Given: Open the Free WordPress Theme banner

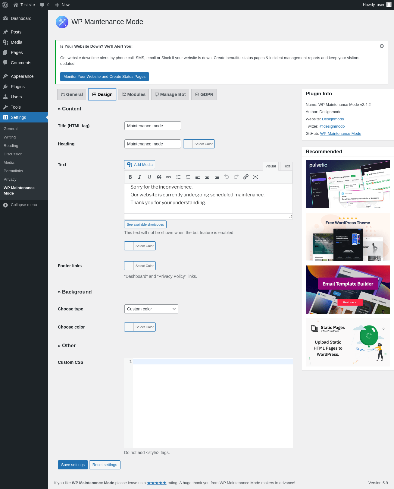Looking at the screenshot, I should (348, 237).
